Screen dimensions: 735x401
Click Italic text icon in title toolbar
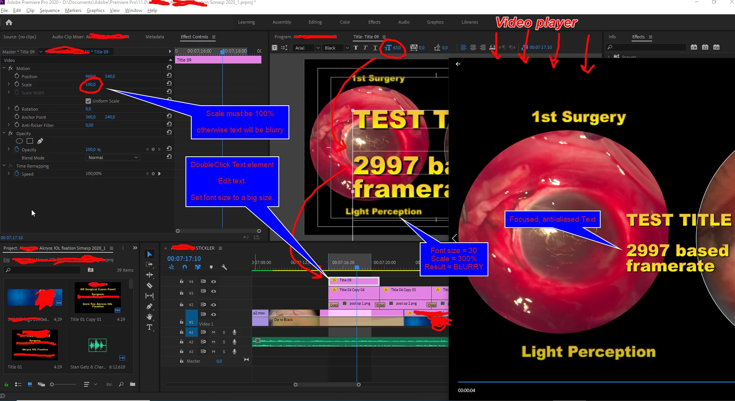(x=365, y=48)
